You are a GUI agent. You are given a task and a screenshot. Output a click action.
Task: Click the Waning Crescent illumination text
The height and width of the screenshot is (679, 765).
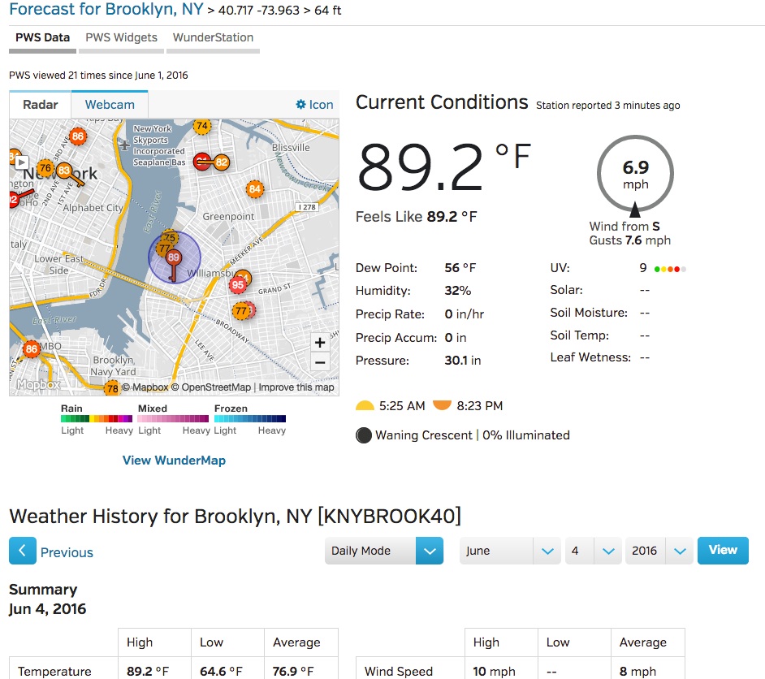point(473,435)
